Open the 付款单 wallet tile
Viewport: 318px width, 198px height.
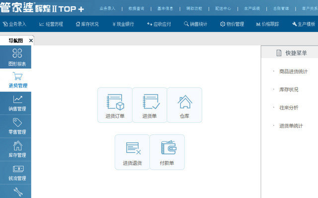click(167, 152)
